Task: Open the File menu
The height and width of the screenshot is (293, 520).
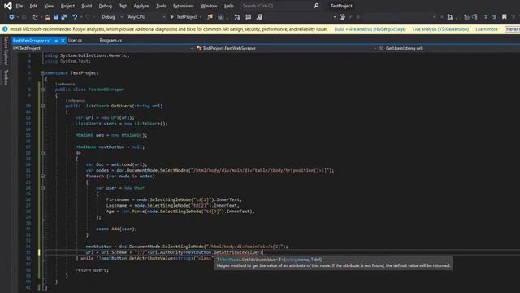Action: click(x=19, y=6)
